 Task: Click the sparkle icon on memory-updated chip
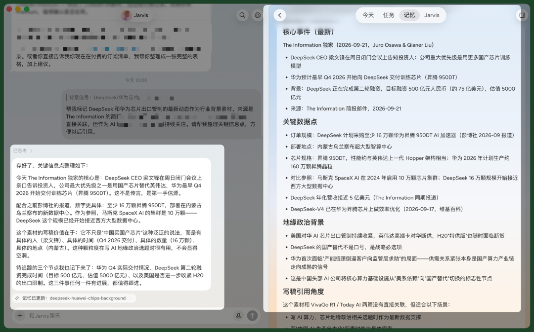17,298
